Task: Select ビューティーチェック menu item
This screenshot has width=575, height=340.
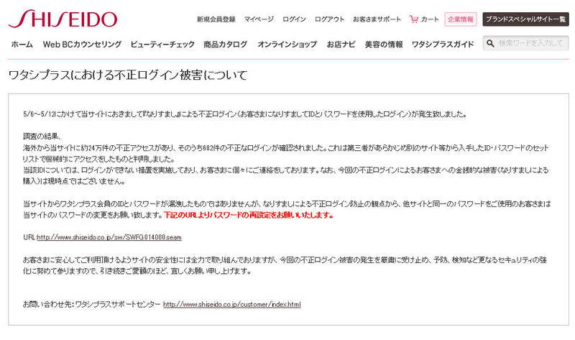Action: click(x=162, y=45)
